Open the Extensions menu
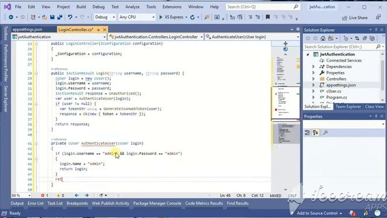The height and width of the screenshot is (218, 387). point(172,7)
